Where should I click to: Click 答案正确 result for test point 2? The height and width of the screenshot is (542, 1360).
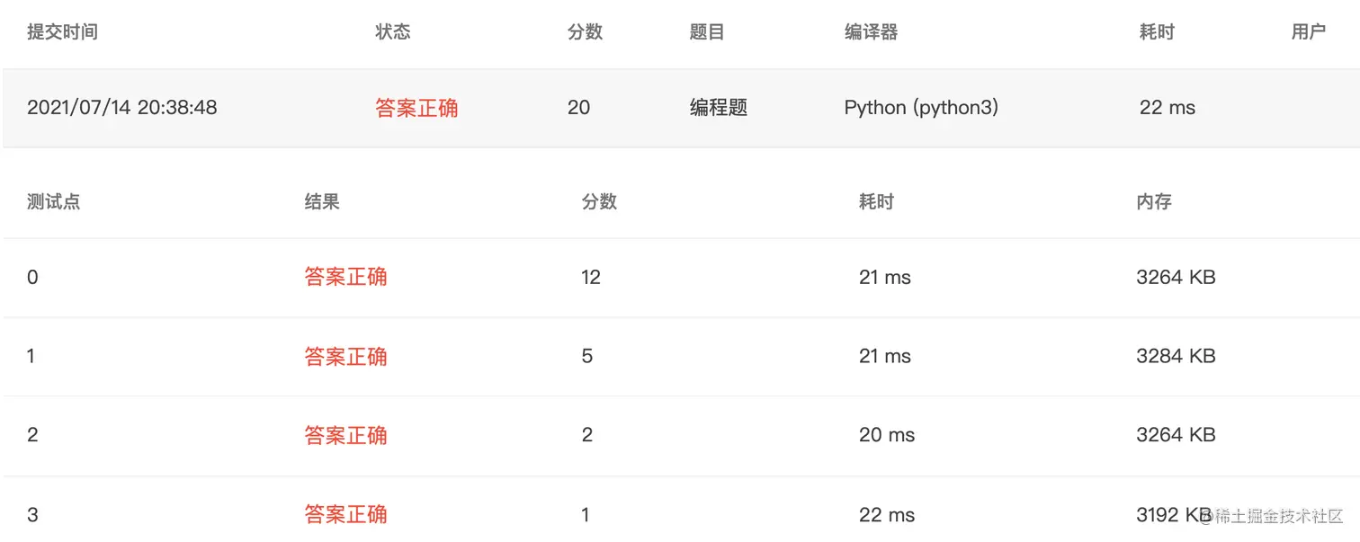(345, 435)
